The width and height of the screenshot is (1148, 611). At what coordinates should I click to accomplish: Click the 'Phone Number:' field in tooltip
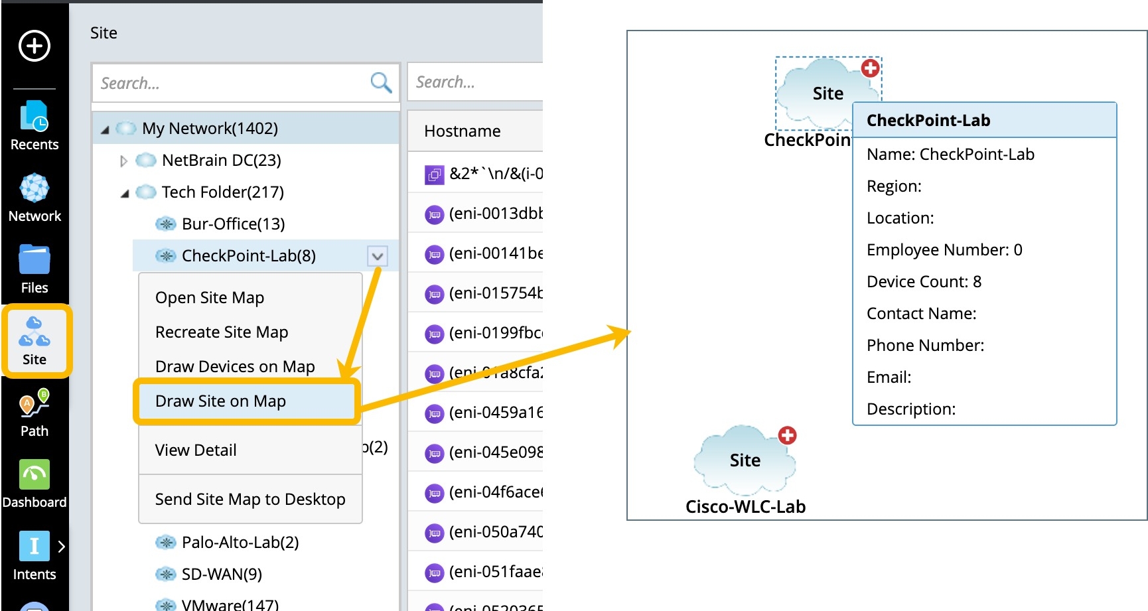pyautogui.click(x=925, y=345)
